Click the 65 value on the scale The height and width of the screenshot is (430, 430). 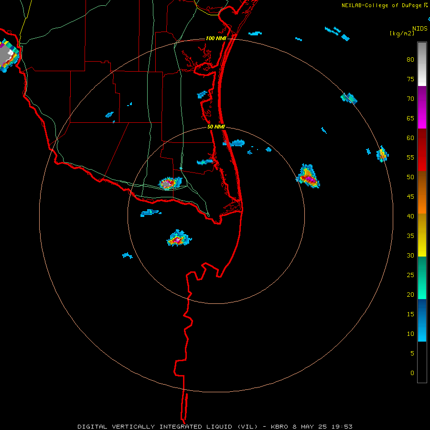tap(410, 118)
